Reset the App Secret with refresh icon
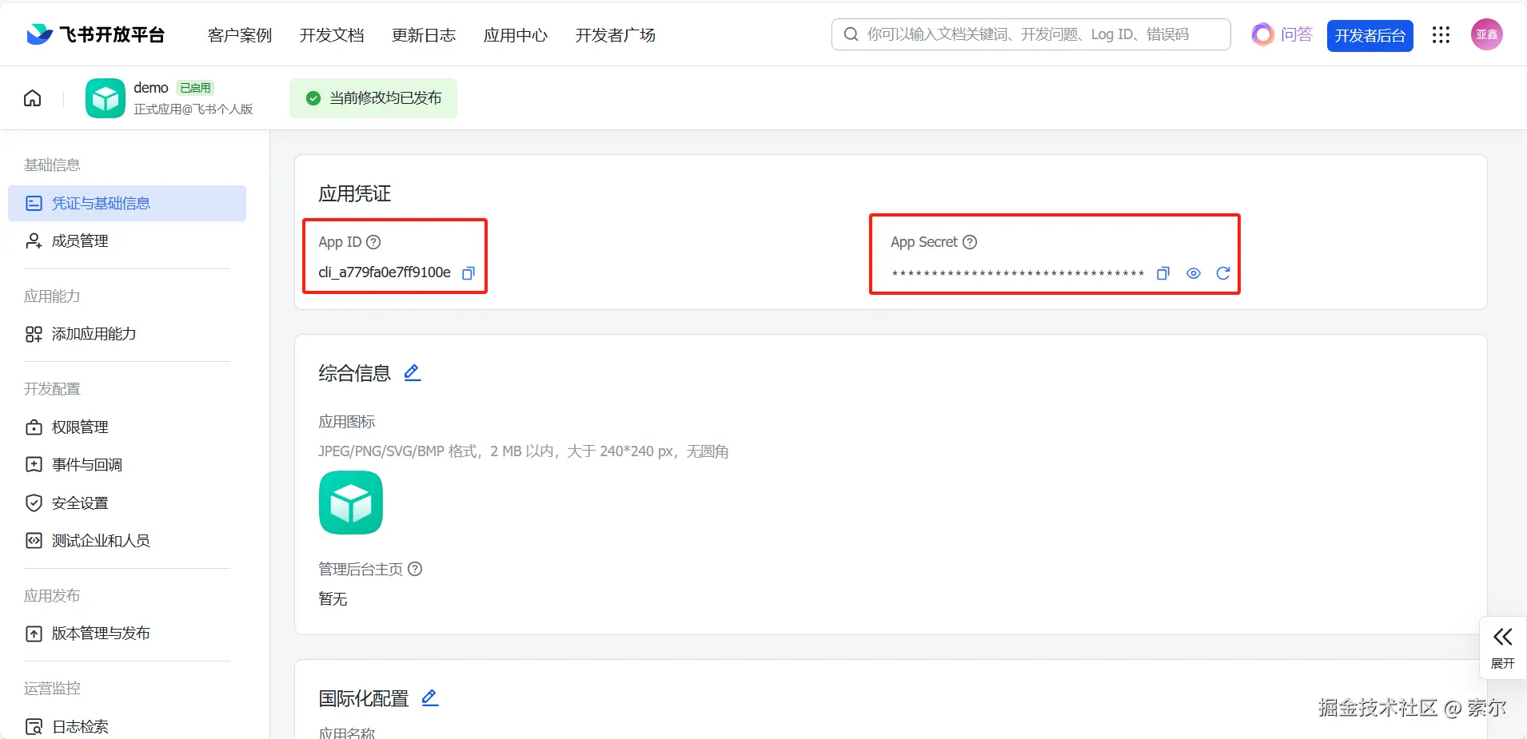The image size is (1527, 739). (1223, 273)
